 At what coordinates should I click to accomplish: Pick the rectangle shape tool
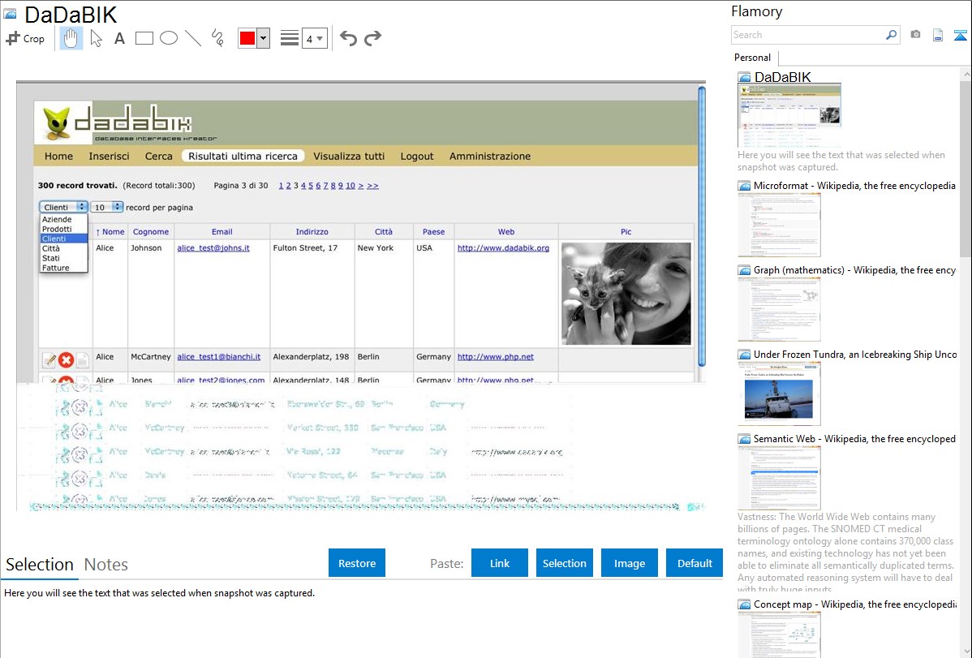[x=144, y=38]
